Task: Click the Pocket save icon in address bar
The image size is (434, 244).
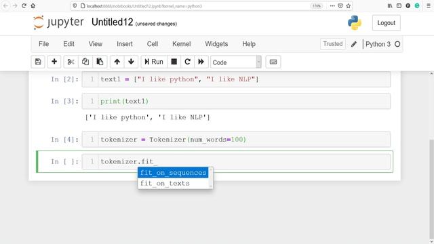Action: pyautogui.click(x=340, y=6)
